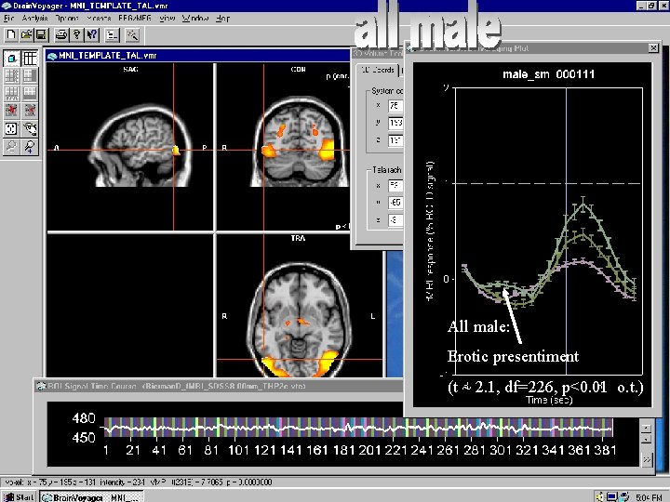Open the Options menu
This screenshot has width=670, height=502.
click(x=67, y=19)
